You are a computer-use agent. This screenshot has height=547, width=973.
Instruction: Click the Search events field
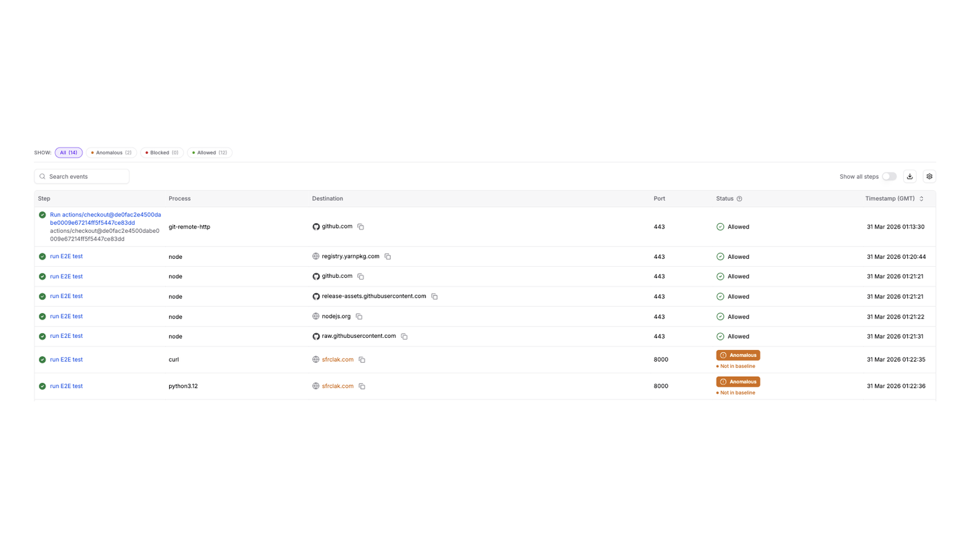point(81,176)
